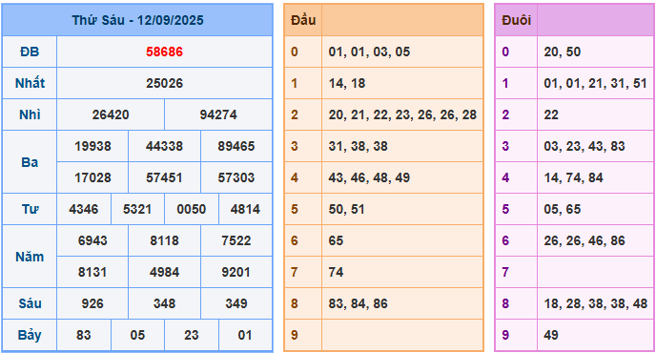Select fifth prize number 8131
The height and width of the screenshot is (353, 656).
(x=92, y=272)
